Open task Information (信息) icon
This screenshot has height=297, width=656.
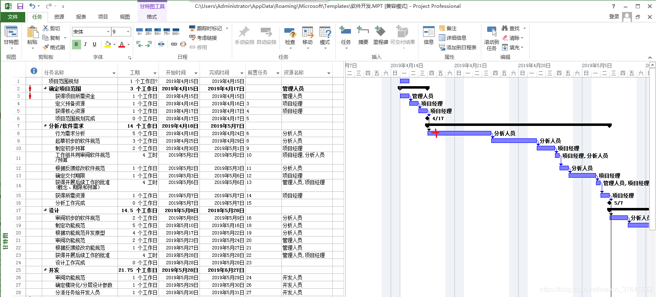429,32
